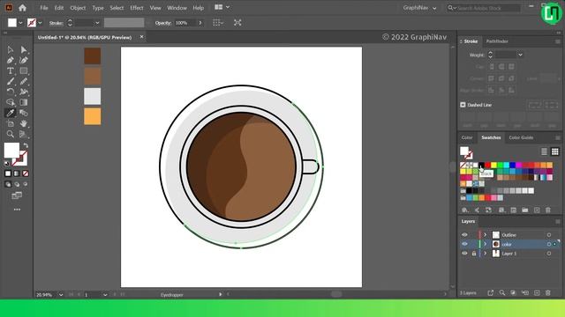The height and width of the screenshot is (317, 565).
Task: Select the Selection tool arrow
Action: point(10,50)
